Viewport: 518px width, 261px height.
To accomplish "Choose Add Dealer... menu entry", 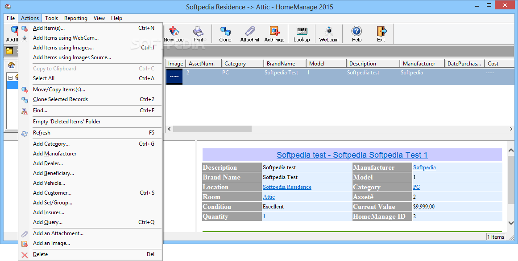I will point(91,163).
